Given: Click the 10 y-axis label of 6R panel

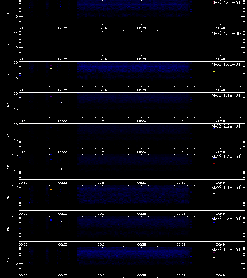Looking at the screenshot, I should coord(16,171).
